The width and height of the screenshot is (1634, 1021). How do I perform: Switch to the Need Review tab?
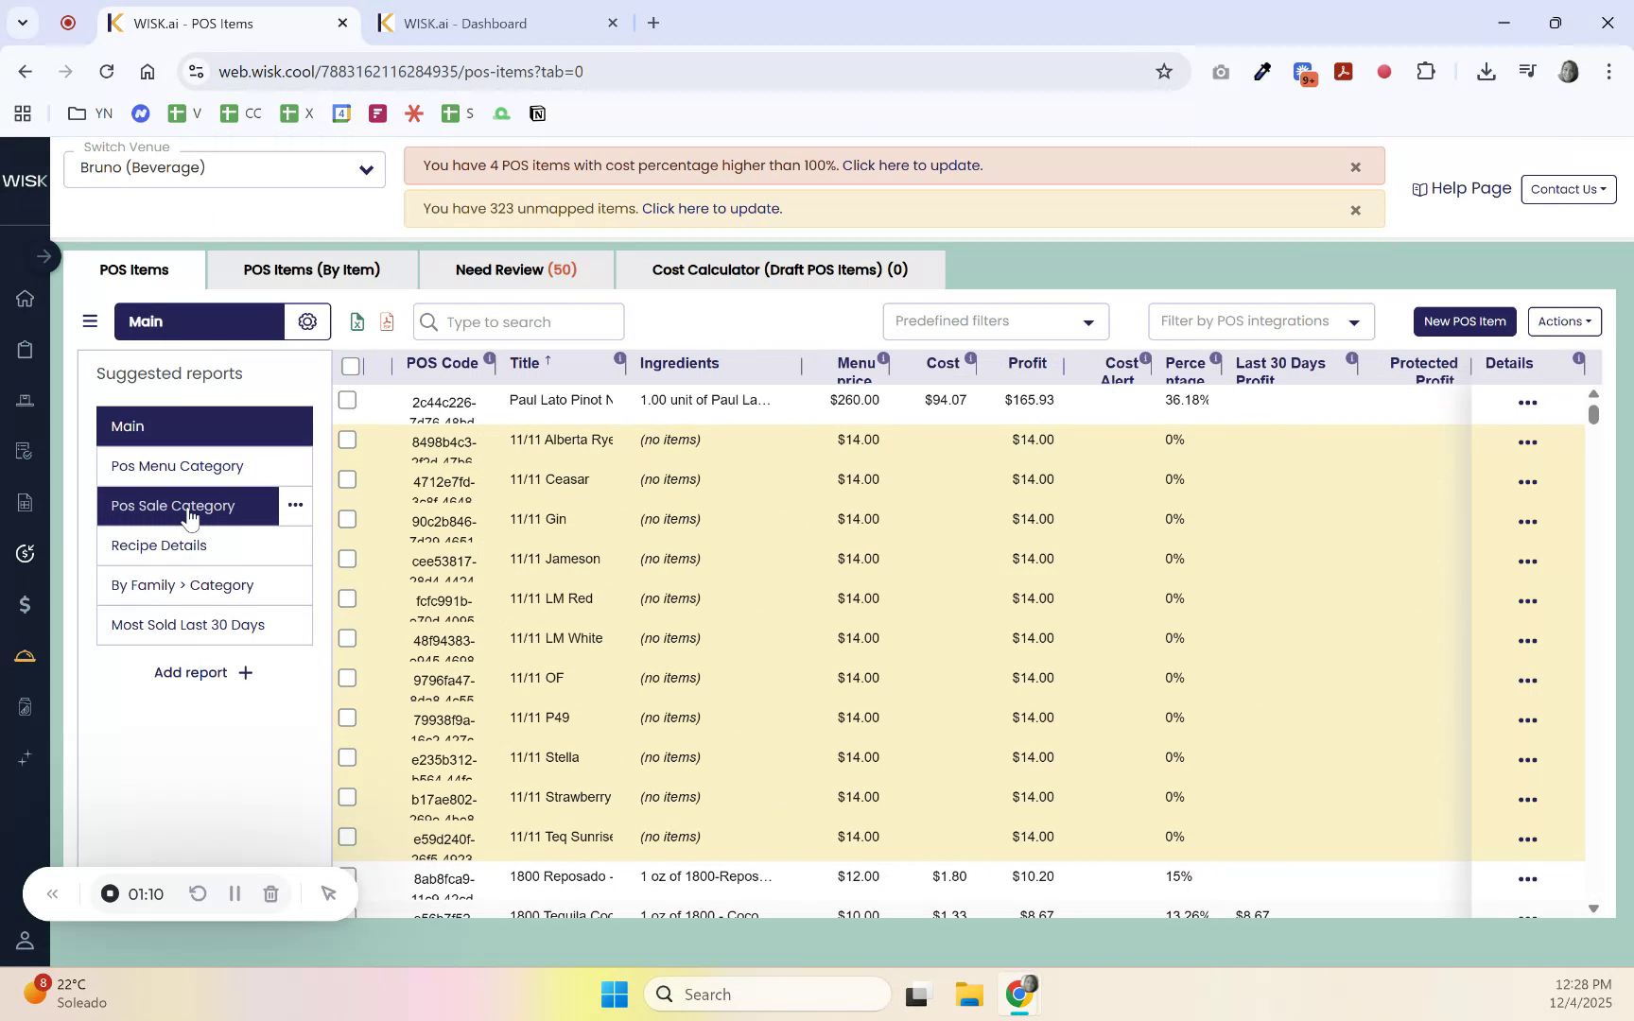click(516, 269)
